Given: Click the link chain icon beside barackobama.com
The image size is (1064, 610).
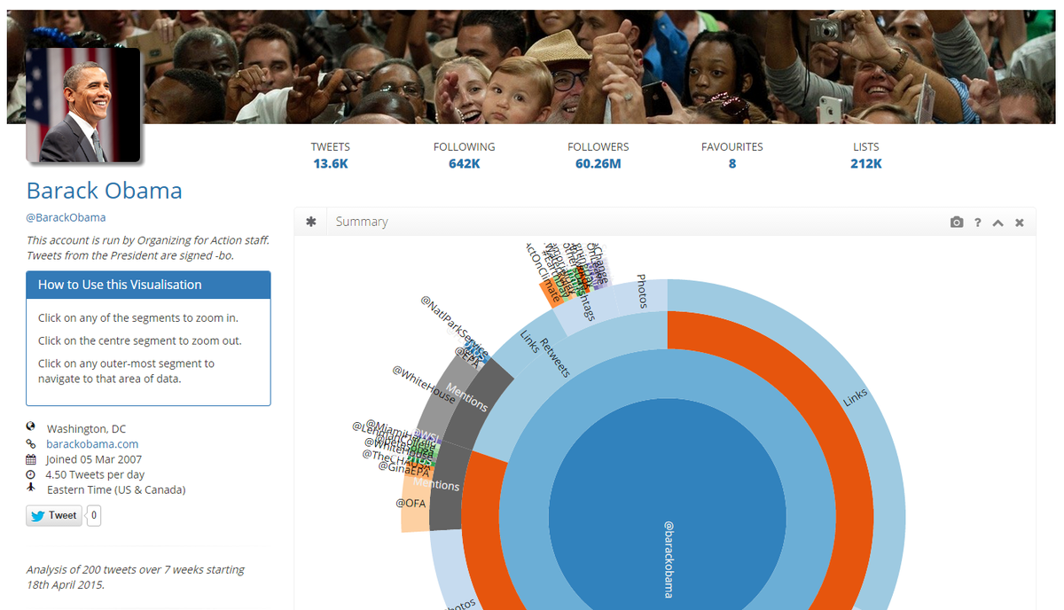Looking at the screenshot, I should point(31,444).
